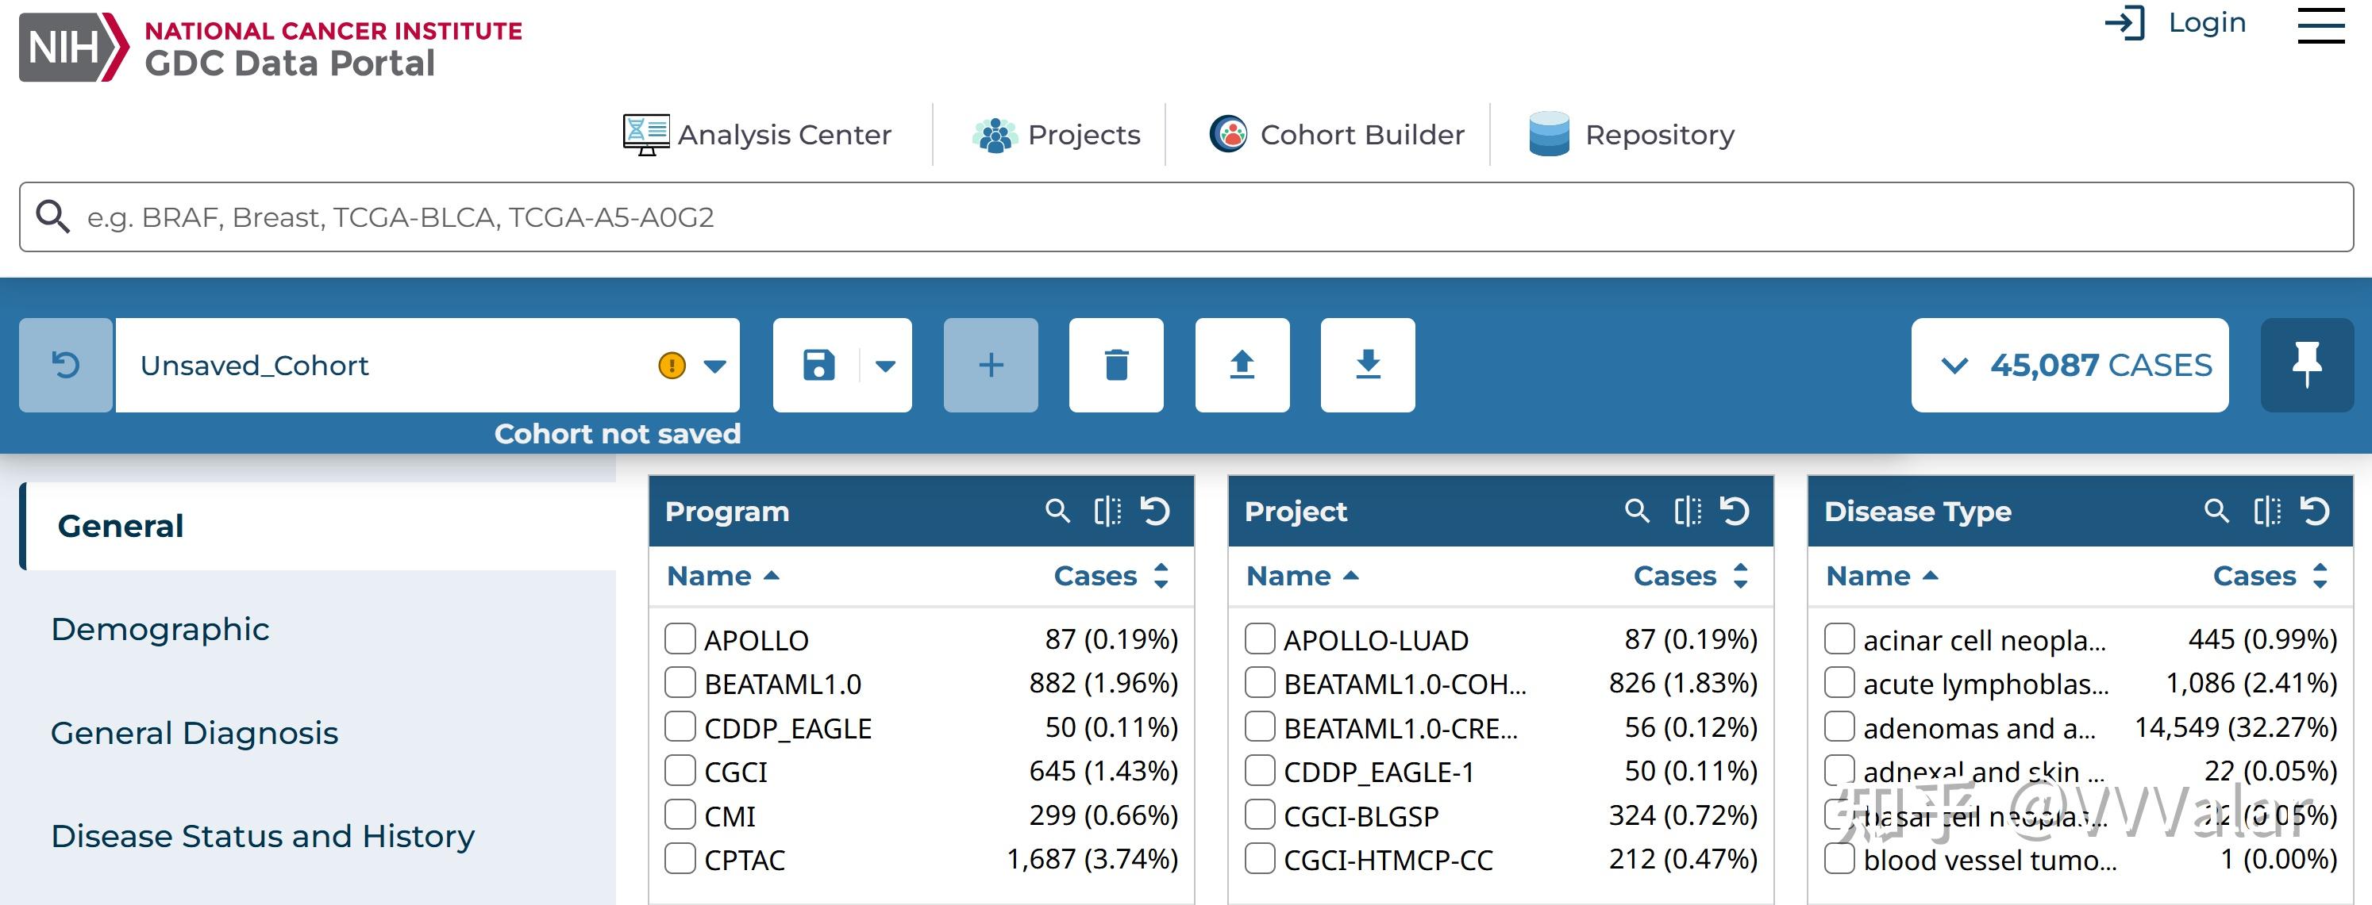Delete cohort using the trash icon
Image resolution: width=2372 pixels, height=905 pixels.
[1116, 365]
